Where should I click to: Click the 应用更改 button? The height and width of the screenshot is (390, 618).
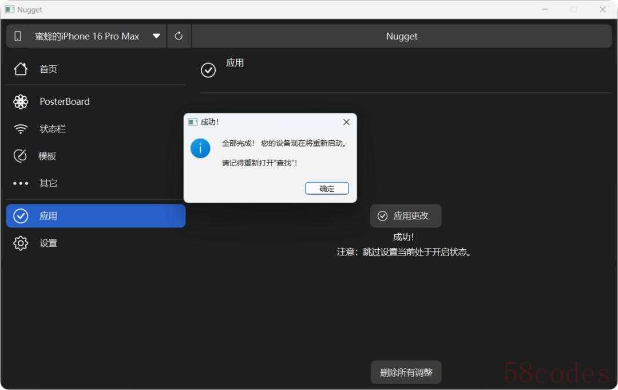point(405,216)
